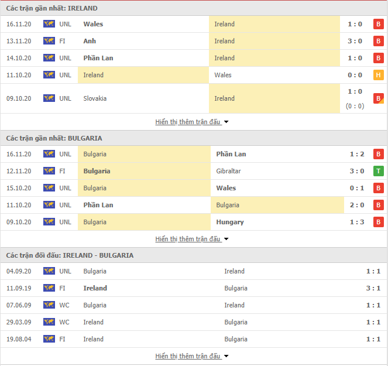The height and width of the screenshot is (366, 388).
Task: Click the red B badge on Slovakia–Ireland row
Action: point(379,98)
